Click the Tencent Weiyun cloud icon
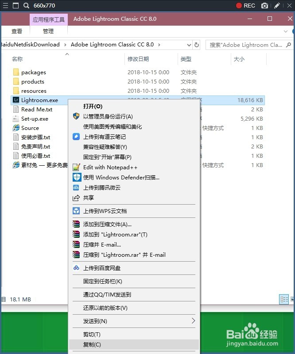The width and height of the screenshot is (295, 354). click(76, 187)
